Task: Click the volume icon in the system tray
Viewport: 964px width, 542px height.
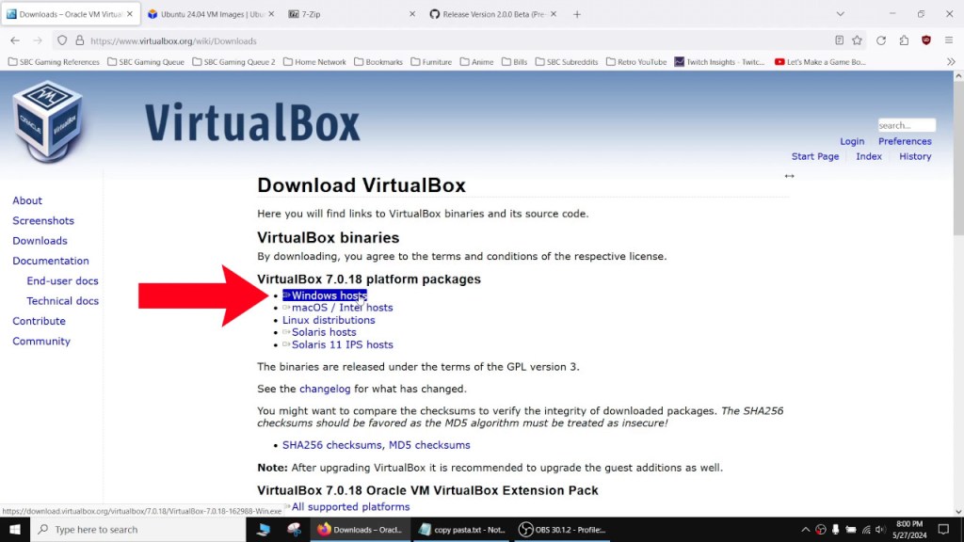Action: pos(881,529)
